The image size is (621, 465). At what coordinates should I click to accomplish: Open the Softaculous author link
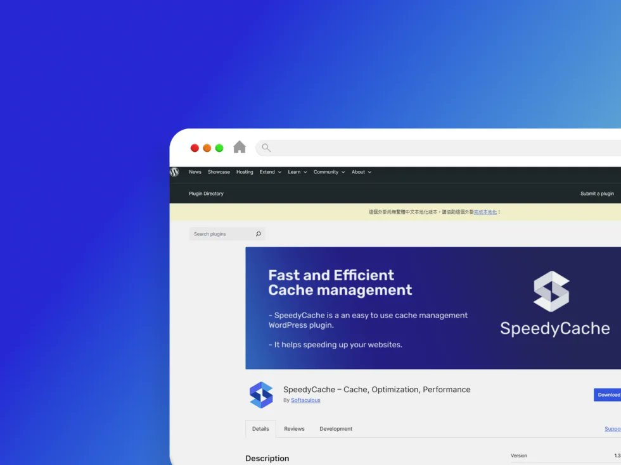point(305,400)
